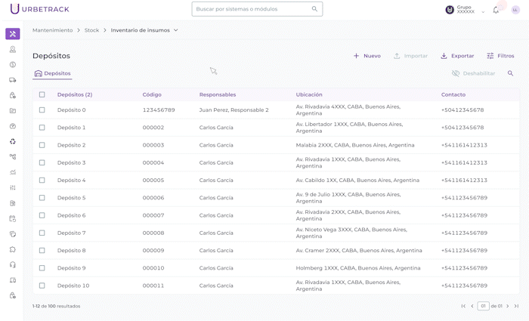Click the next page arrow
The image size is (529, 321).
click(507, 306)
